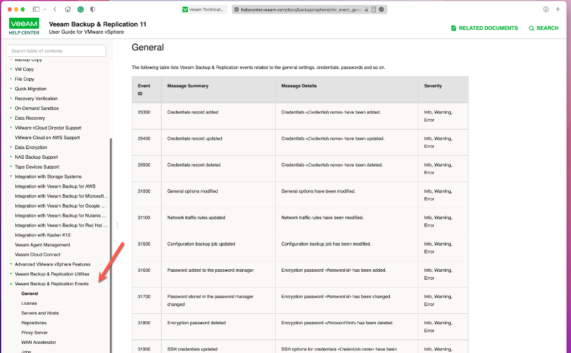571x353 pixels.
Task: Click the General page heading
Action: point(148,48)
